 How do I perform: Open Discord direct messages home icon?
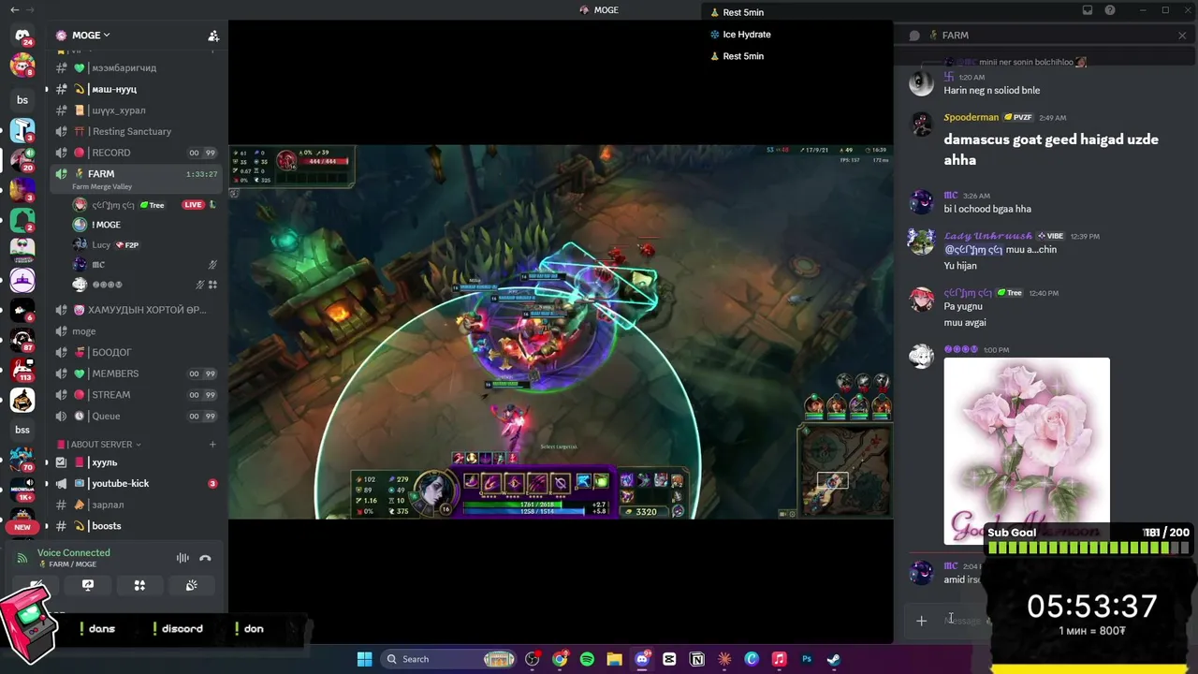[x=22, y=36]
